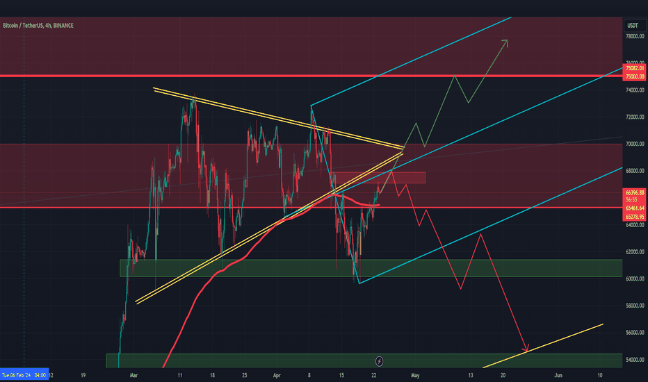
Task: Click the 60000.00 price scale label
Action: 634,279
